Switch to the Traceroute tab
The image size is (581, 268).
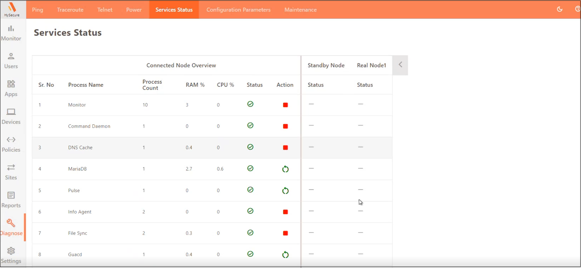click(x=70, y=10)
